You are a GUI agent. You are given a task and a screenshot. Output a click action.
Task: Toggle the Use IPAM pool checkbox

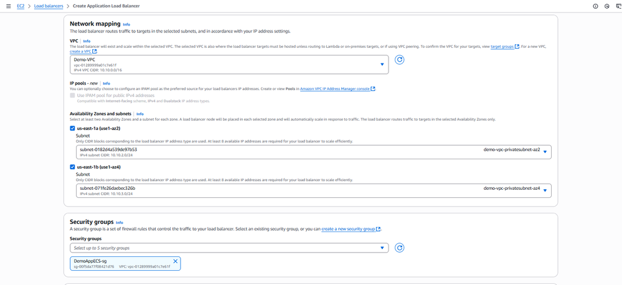[x=73, y=95]
